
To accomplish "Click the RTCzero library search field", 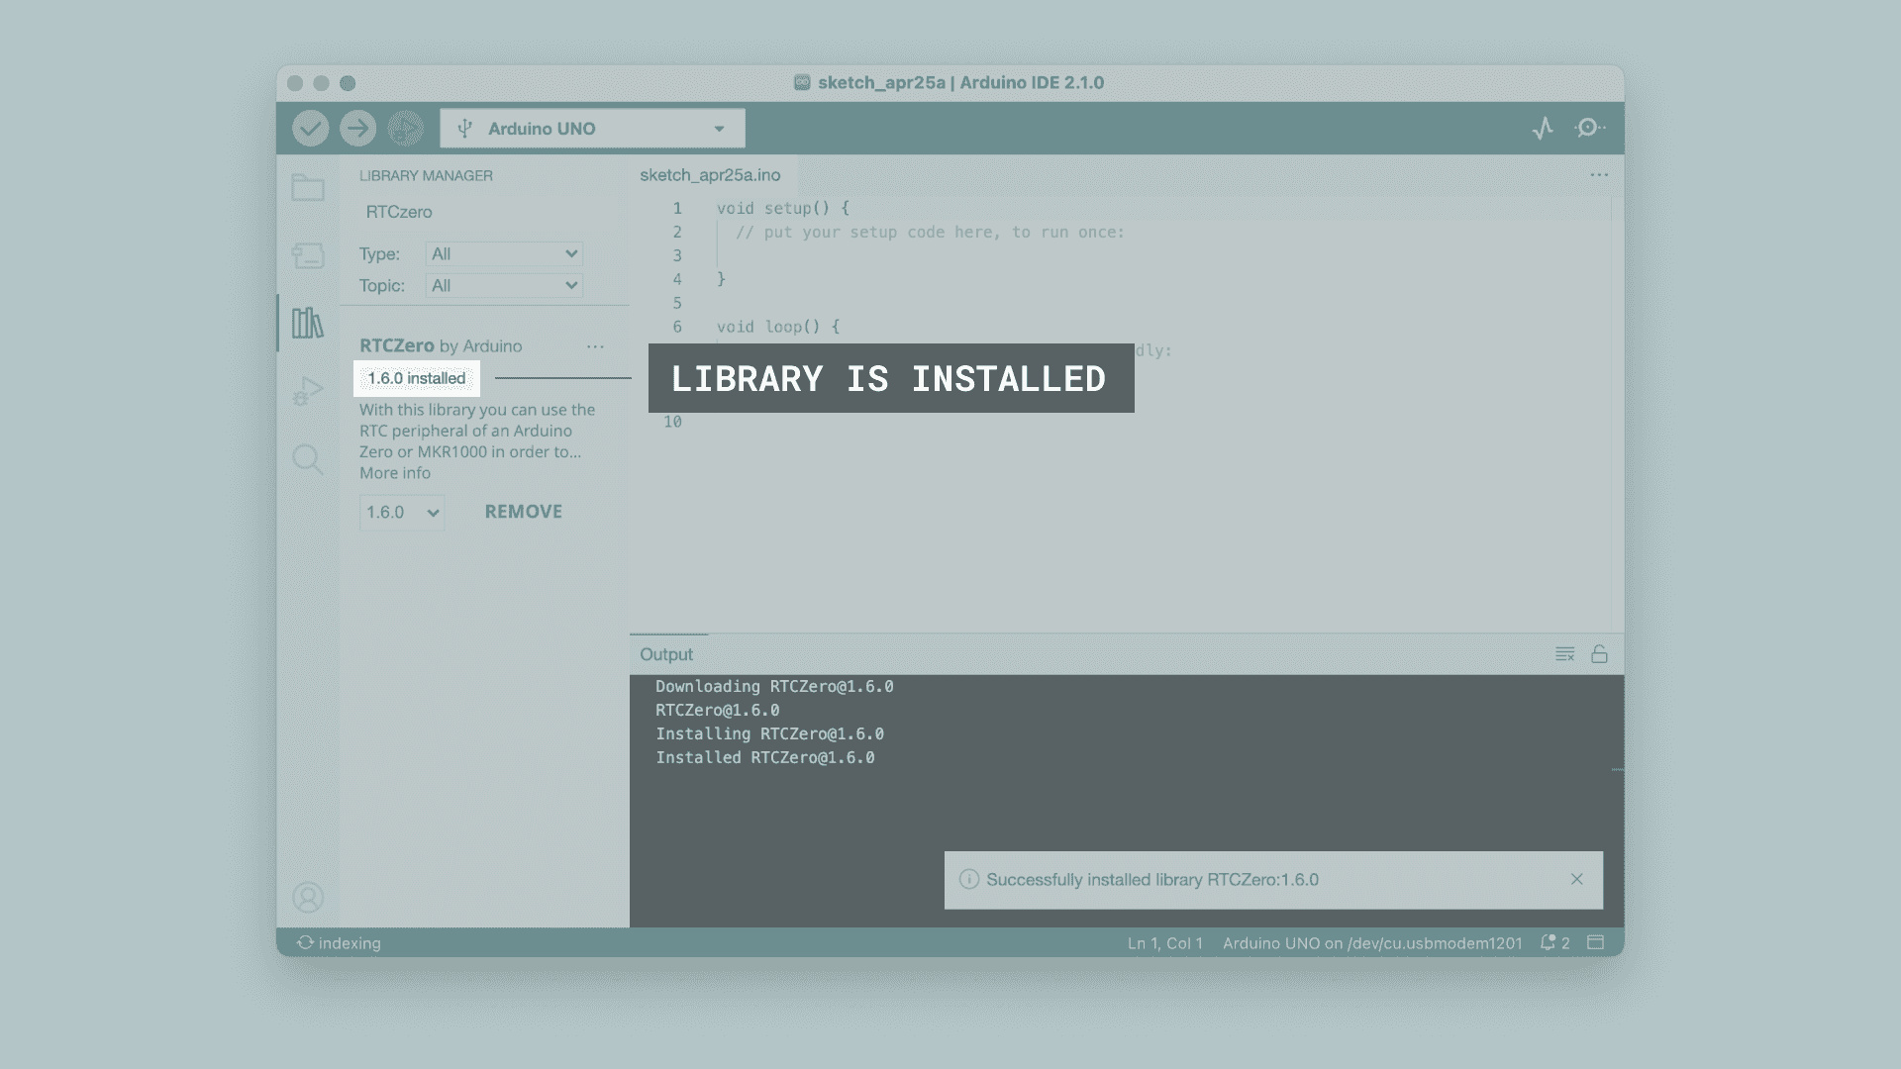I will [485, 212].
